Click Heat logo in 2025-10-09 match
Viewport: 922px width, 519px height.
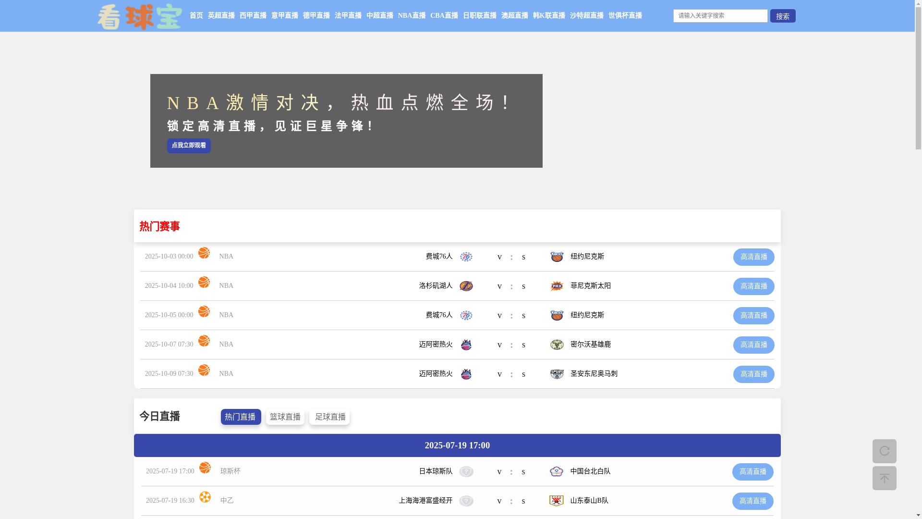pyautogui.click(x=466, y=374)
